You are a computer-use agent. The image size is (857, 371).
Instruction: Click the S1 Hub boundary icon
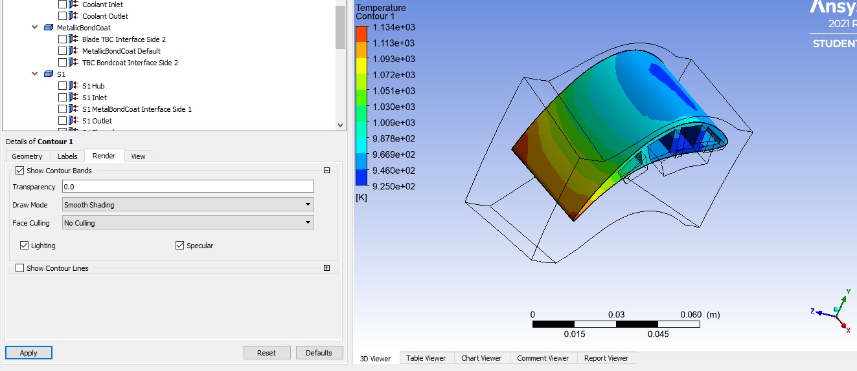pos(74,86)
